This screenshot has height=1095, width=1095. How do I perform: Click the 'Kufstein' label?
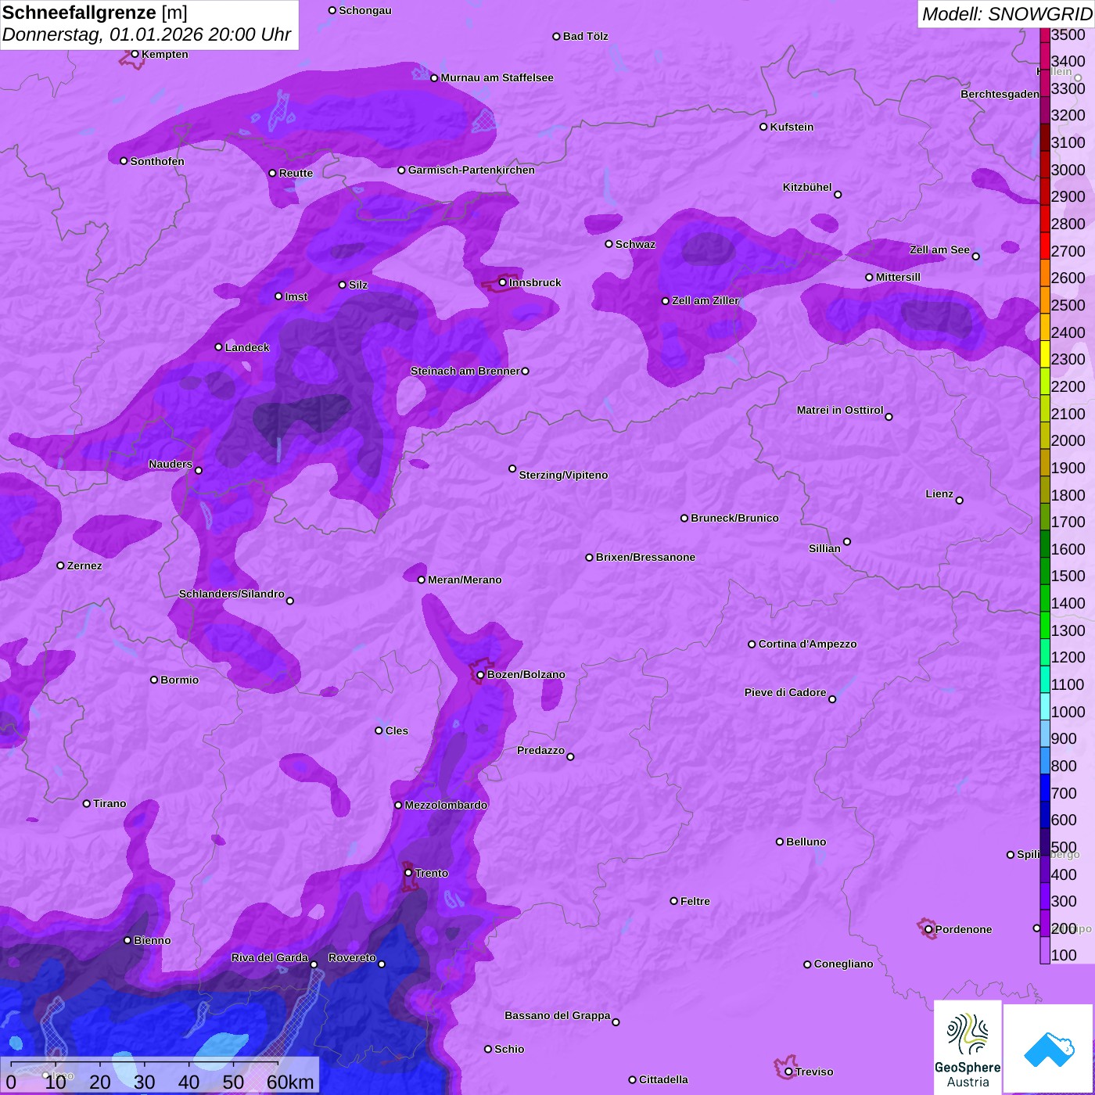click(792, 127)
